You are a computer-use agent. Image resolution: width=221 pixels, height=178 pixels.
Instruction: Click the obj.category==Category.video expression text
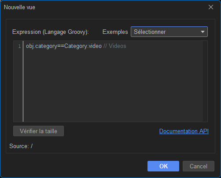click(64, 46)
